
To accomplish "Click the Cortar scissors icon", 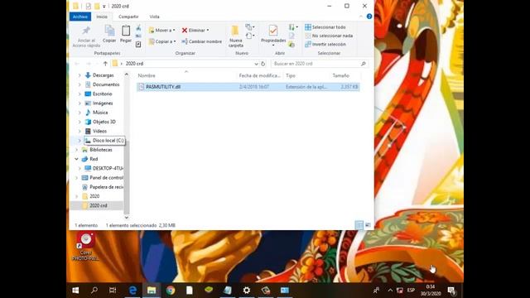I will [x=138, y=27].
